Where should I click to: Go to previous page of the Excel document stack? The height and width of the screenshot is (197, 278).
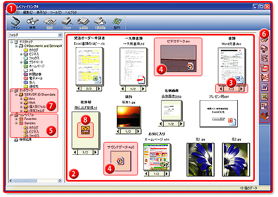(x=79, y=88)
